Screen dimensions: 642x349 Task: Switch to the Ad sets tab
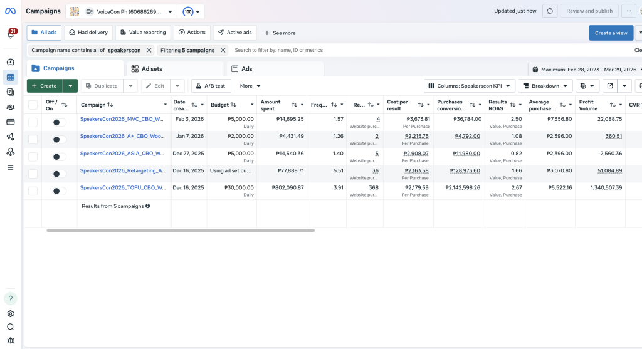tap(147, 69)
